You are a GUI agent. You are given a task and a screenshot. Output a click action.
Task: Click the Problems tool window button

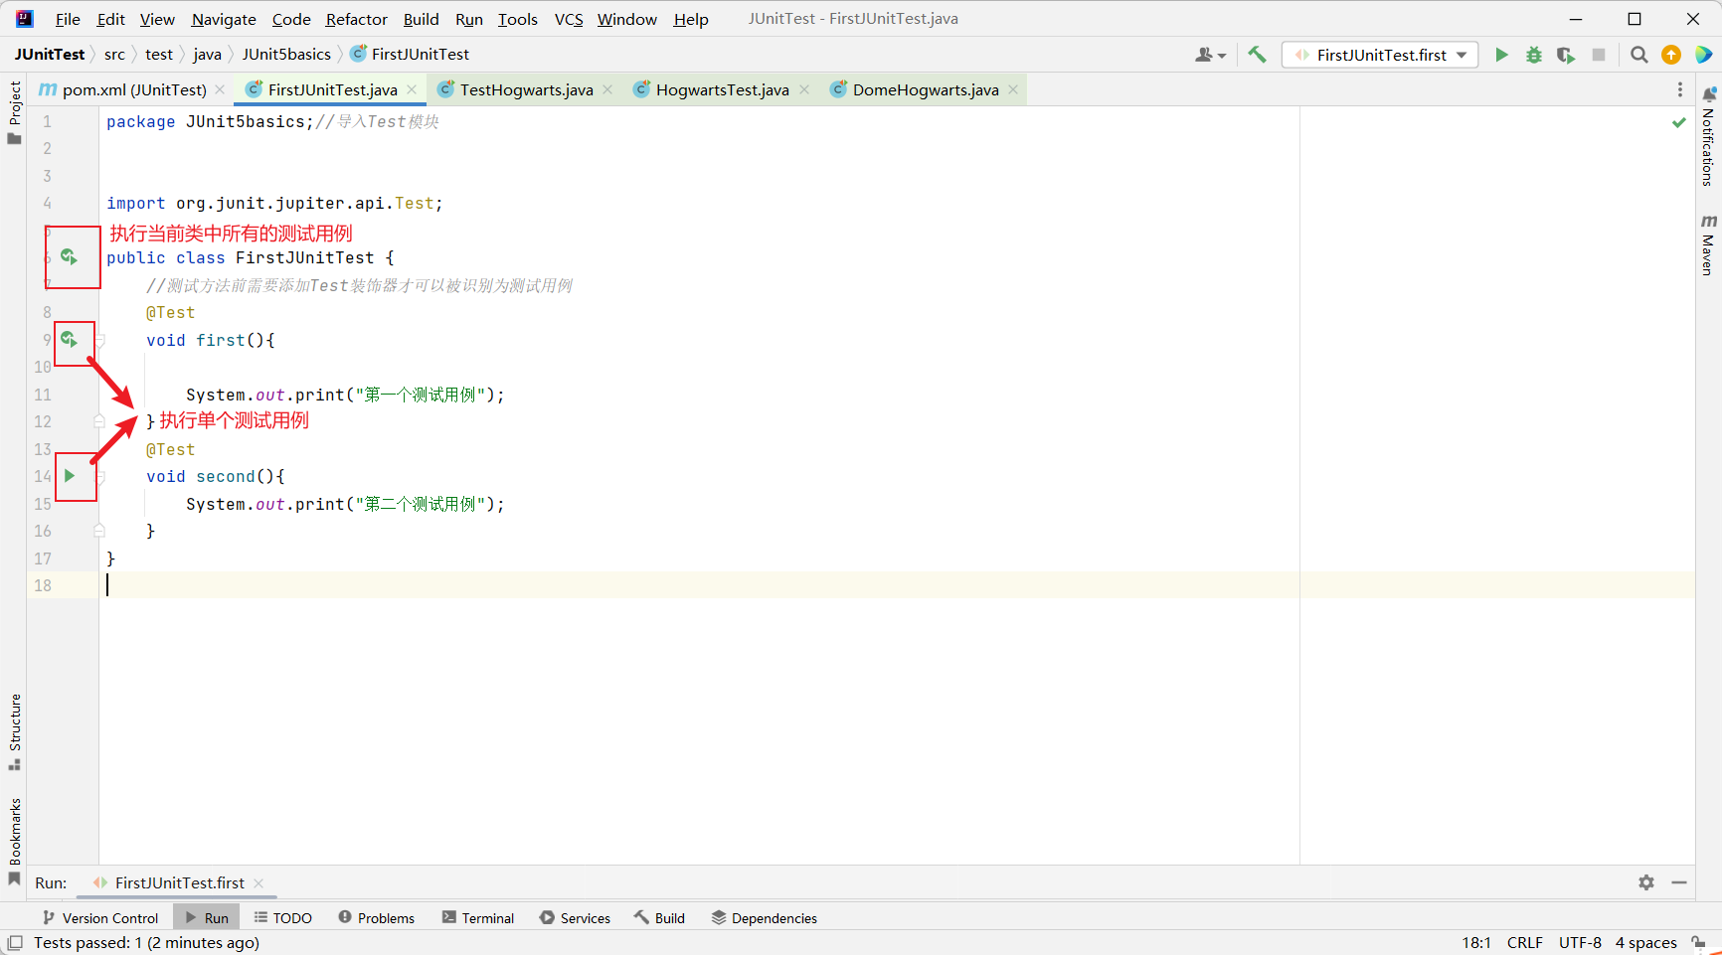point(376,918)
